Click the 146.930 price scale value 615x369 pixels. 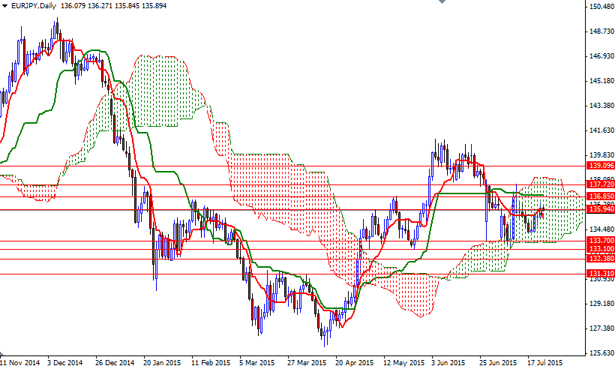click(x=601, y=56)
